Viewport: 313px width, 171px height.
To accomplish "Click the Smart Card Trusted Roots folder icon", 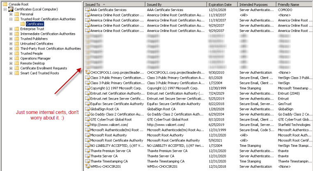I will point(17,73).
